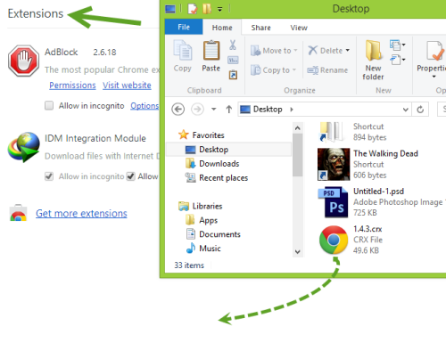
Task: Enable AdBlock Allow in incognito checkbox
Action: 49,105
